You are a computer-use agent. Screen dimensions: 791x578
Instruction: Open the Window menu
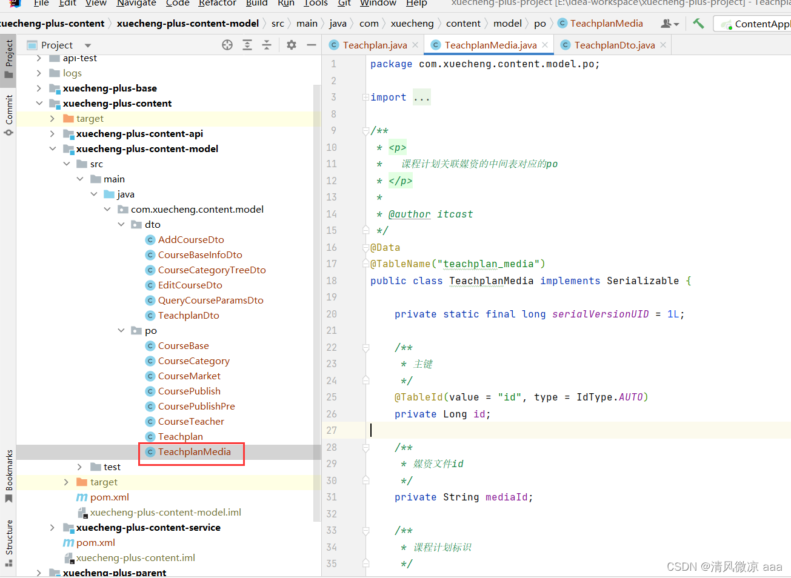click(x=378, y=3)
